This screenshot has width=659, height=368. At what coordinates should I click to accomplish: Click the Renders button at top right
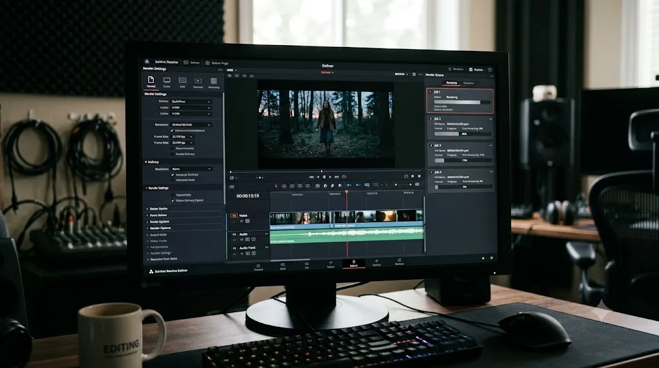(456, 69)
